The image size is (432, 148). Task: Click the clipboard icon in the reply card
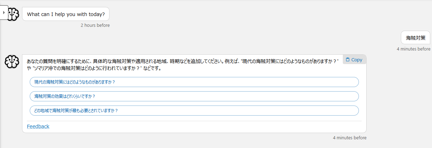click(347, 60)
